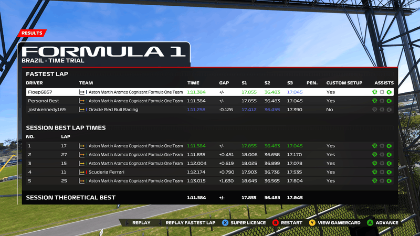Click the Custom Setup column header
The width and height of the screenshot is (420, 236).
(344, 83)
